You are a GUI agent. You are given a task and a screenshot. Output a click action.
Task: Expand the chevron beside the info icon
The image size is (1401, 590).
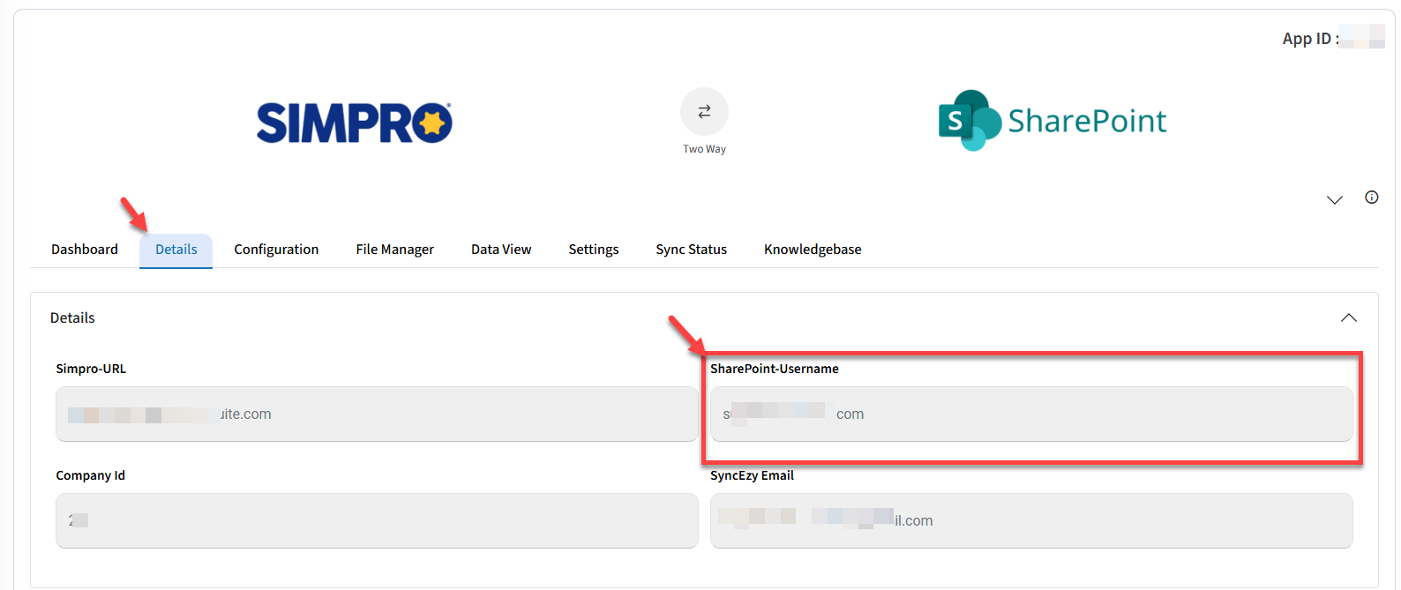tap(1334, 200)
